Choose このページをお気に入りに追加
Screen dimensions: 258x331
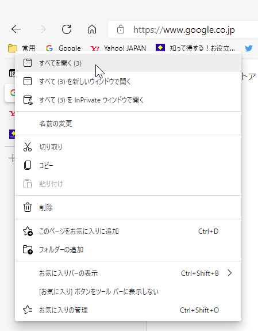pos(128,231)
